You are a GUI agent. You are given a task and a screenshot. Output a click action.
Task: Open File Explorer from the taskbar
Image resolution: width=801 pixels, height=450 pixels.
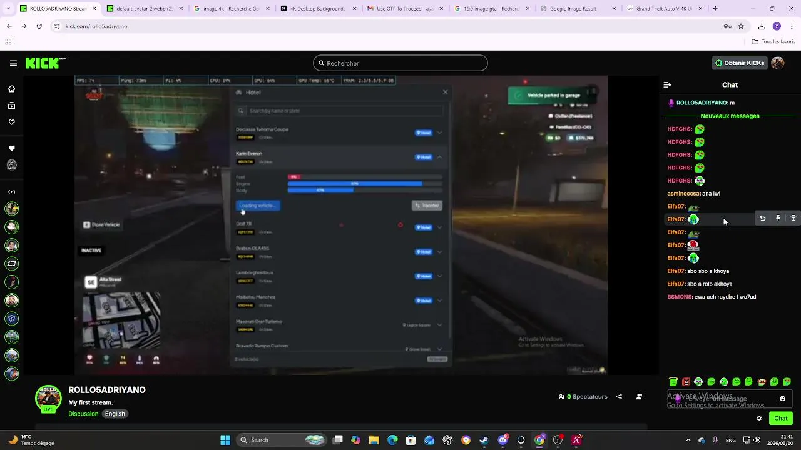(x=374, y=440)
